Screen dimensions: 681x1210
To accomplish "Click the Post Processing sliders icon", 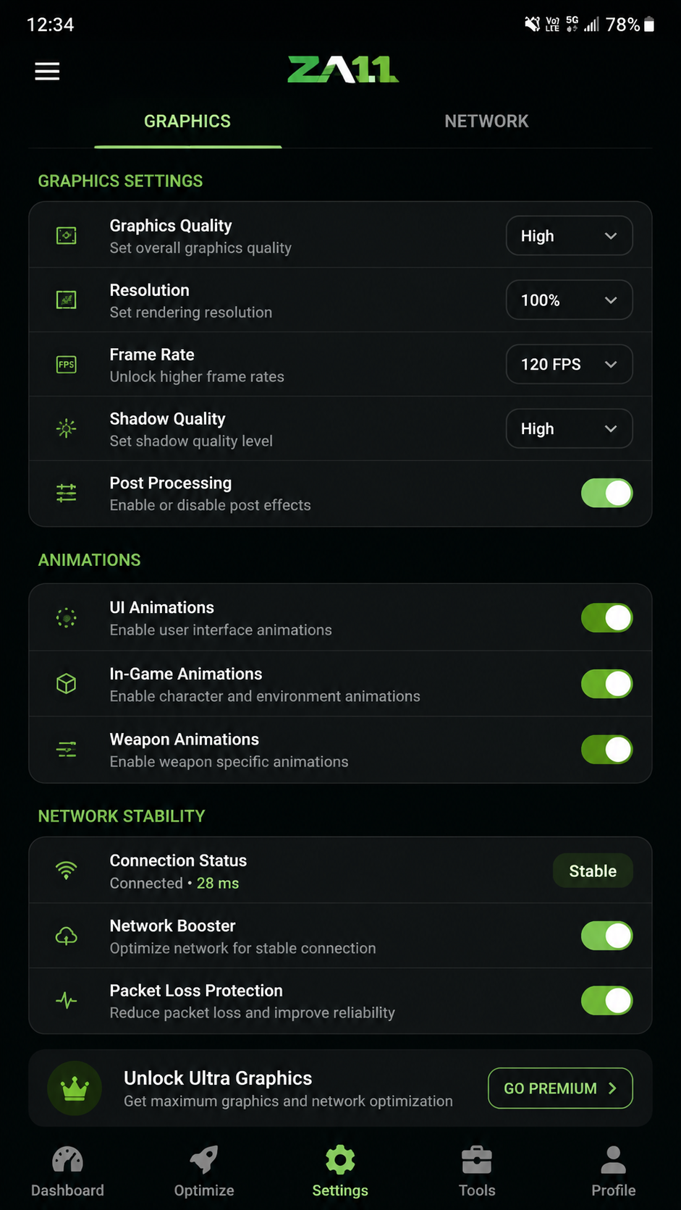I will [67, 493].
